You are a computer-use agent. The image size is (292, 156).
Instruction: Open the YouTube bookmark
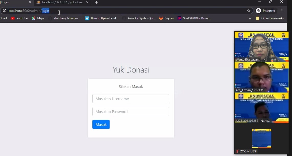pyautogui.click(x=19, y=18)
